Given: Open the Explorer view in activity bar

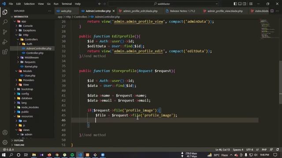Looking at the screenshot, I should (5, 12).
